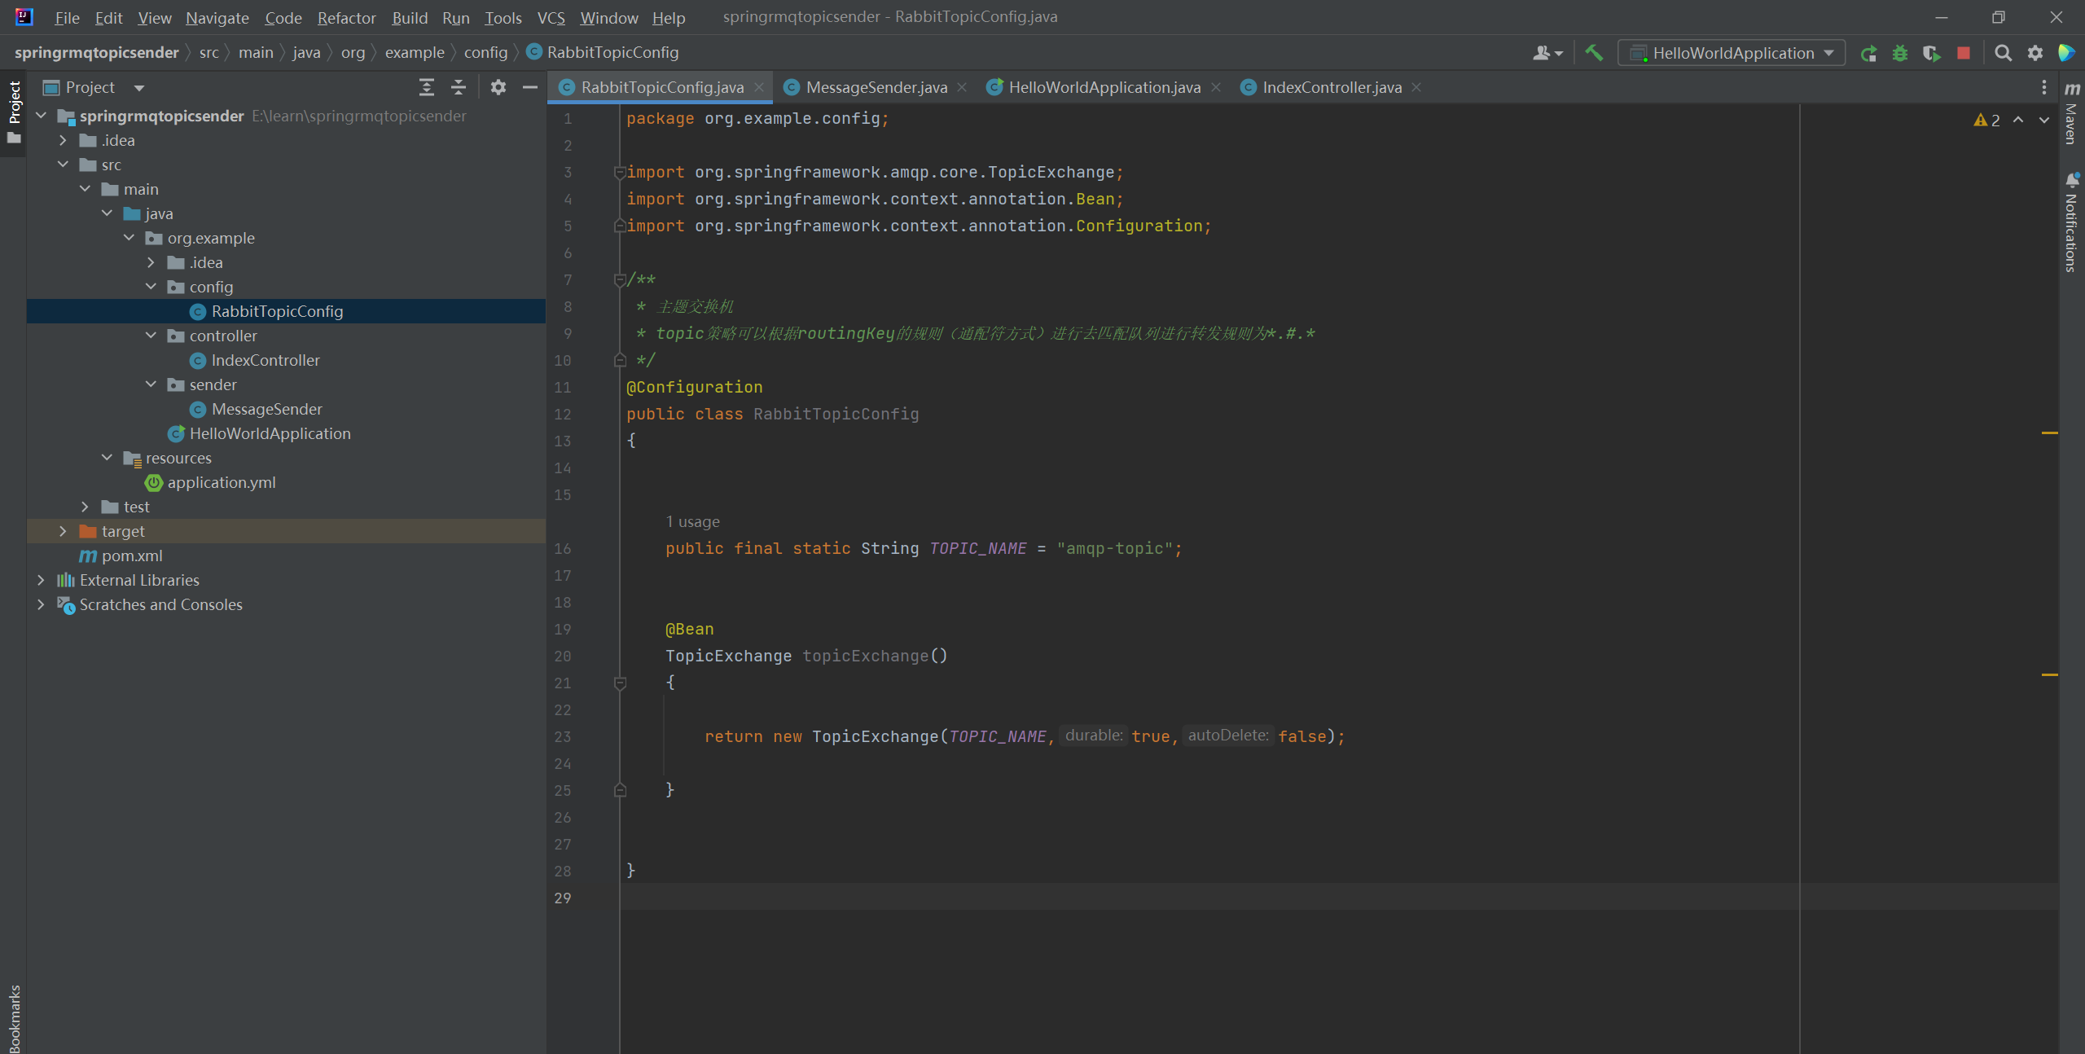
Task: Click Collapse All icon in Project panel
Action: tap(459, 87)
